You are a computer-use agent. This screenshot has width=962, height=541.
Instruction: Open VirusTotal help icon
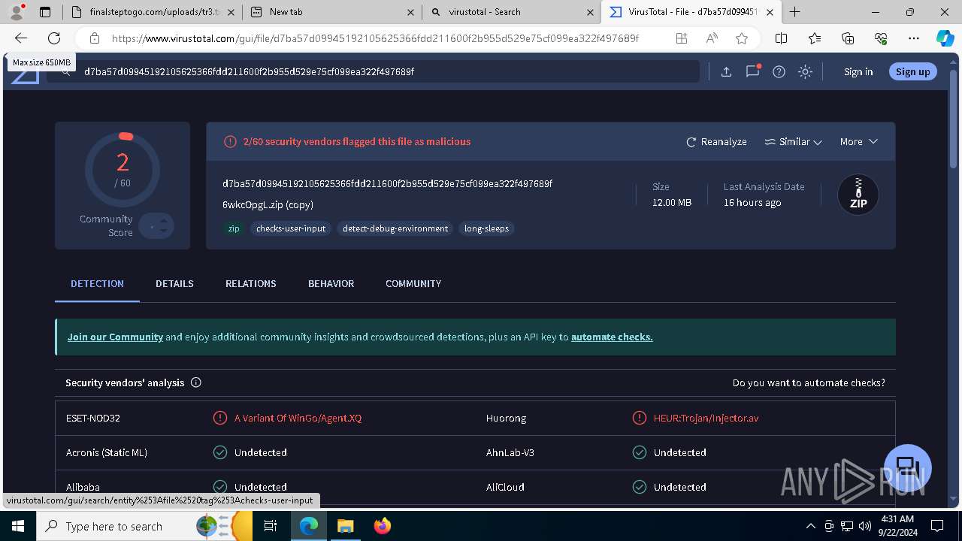(779, 71)
